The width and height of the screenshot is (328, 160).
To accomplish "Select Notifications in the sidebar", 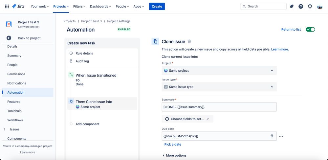I will pos(17,83).
